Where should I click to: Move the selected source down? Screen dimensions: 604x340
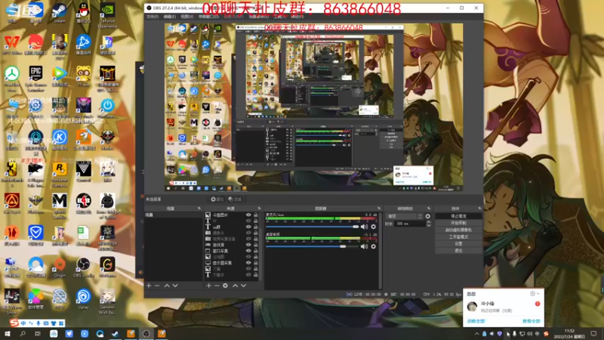[x=243, y=286]
